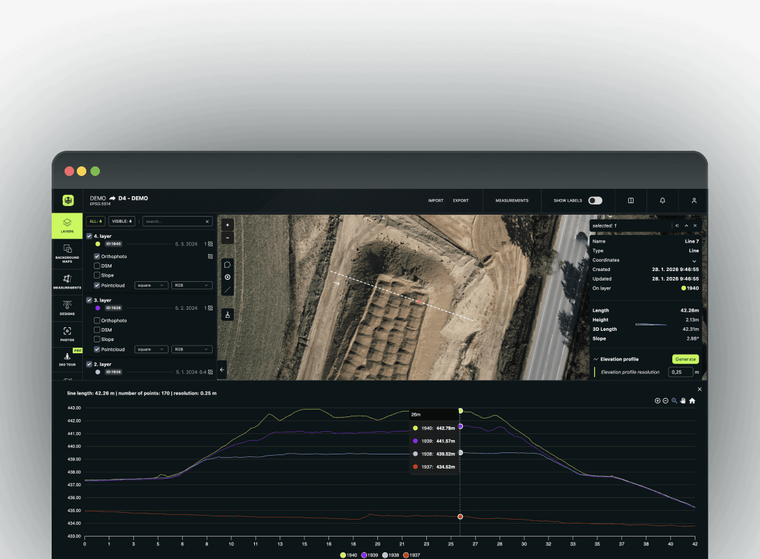Uncheck Pointcloud in 4. layer
This screenshot has height=559, width=760.
[x=97, y=285]
